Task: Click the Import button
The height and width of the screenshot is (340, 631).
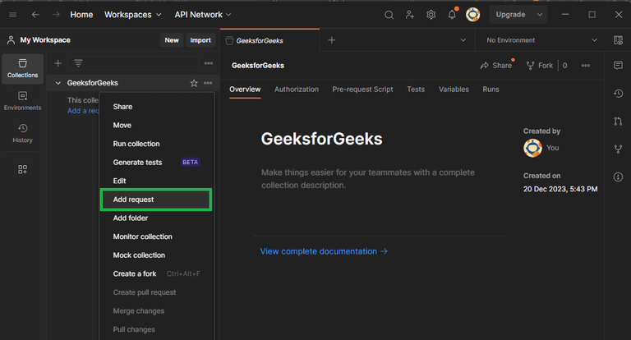Action: tap(200, 39)
